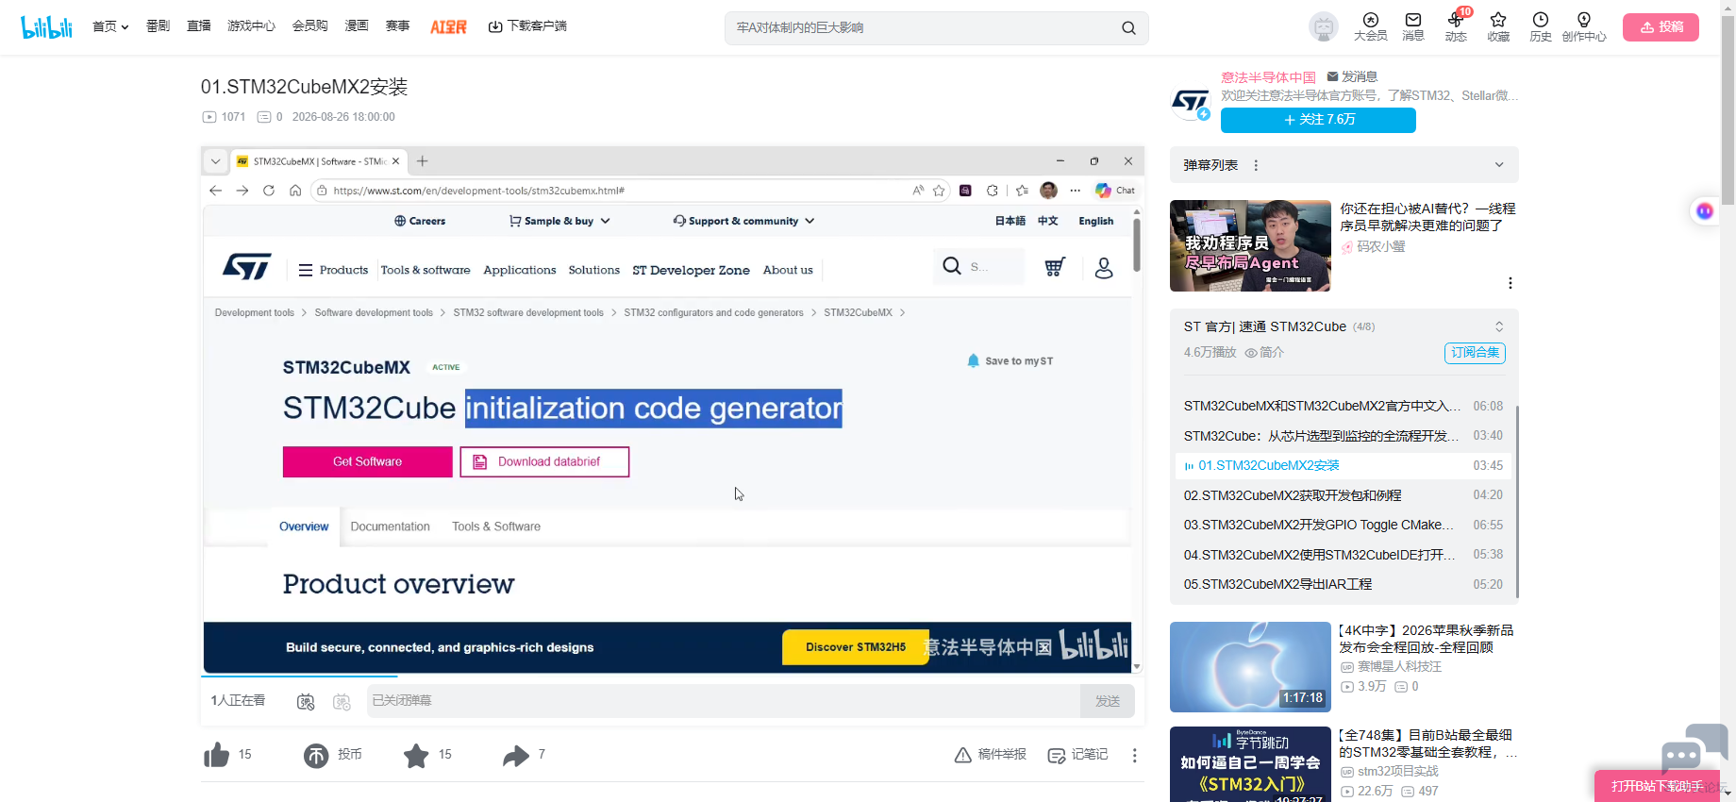
Task: Show the playlist 简介 description
Action: pyautogui.click(x=1264, y=352)
